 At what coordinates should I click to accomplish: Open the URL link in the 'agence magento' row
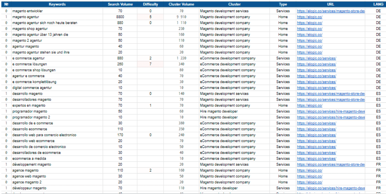click(x=310, y=170)
